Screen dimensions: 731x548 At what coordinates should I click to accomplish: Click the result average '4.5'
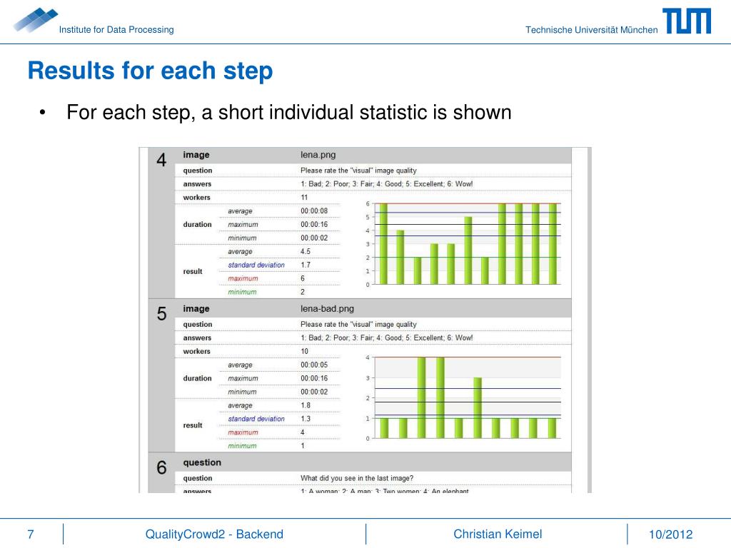click(x=306, y=252)
